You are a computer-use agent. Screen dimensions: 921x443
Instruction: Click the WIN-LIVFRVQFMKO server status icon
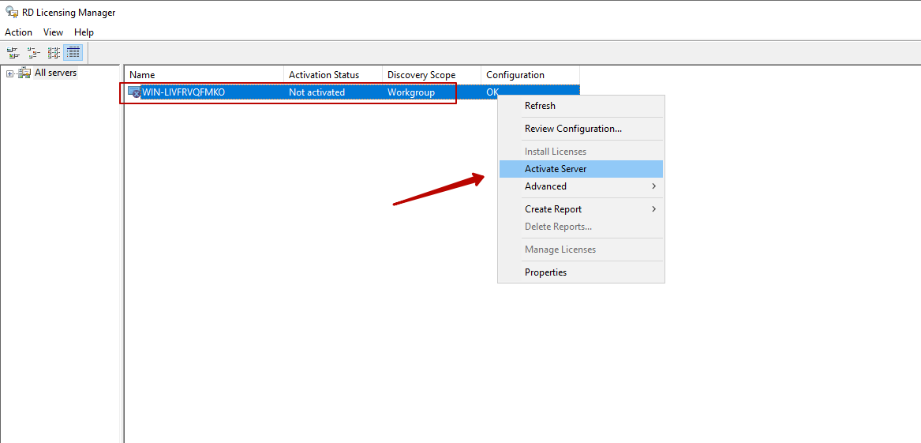(x=134, y=92)
